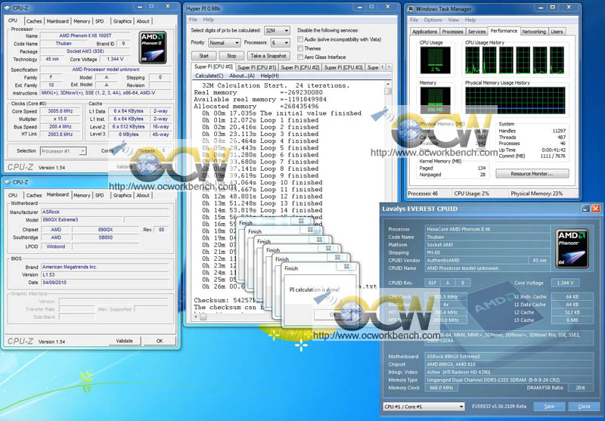Open the Memory tab in top CPU-Z
Screen dimensions: 605x421
[82, 21]
